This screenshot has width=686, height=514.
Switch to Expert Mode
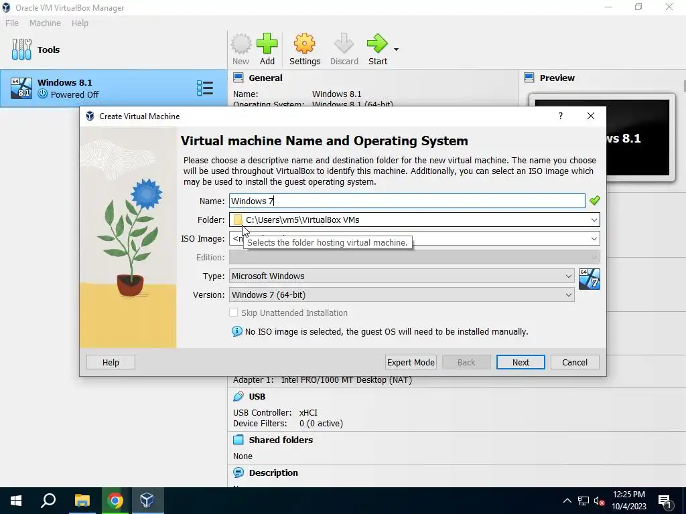[x=411, y=362]
